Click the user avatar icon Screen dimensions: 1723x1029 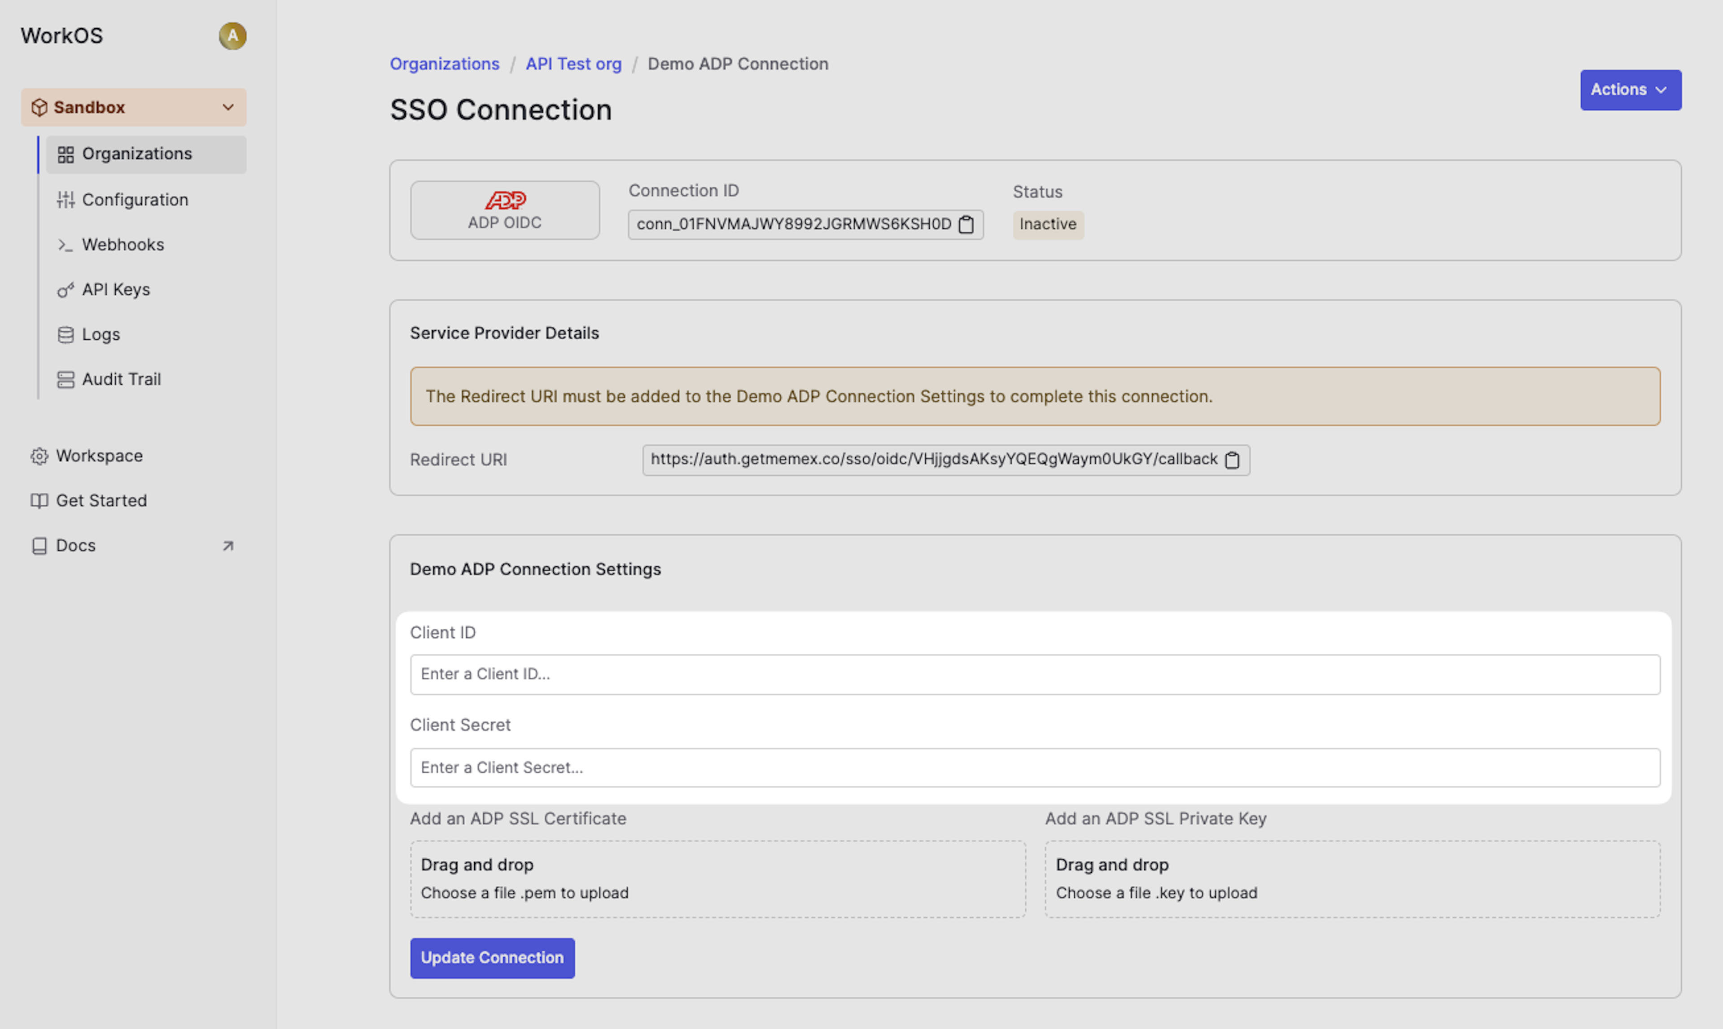click(x=232, y=36)
